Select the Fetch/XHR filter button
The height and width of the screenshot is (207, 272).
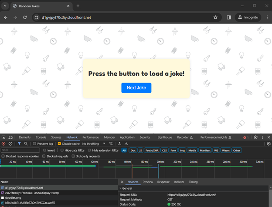coord(152,150)
